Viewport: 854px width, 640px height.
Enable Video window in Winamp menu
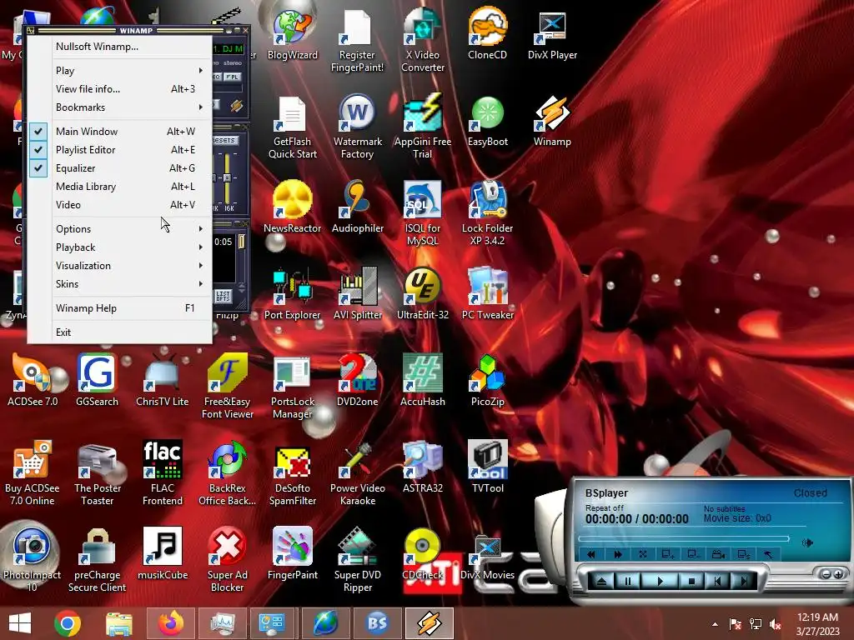119,205
